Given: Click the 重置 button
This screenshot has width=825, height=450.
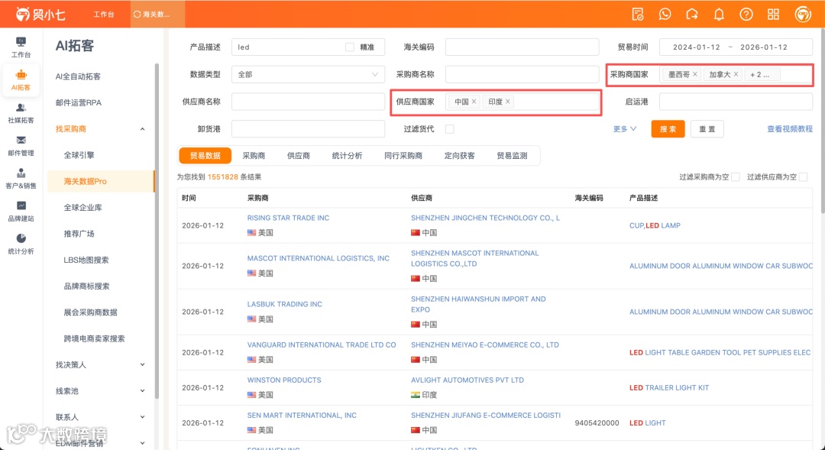Looking at the screenshot, I should (x=707, y=129).
